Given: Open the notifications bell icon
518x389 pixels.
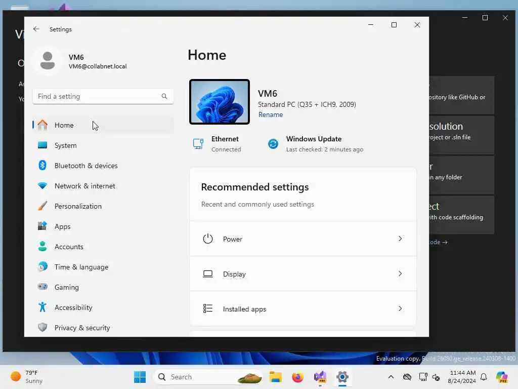Looking at the screenshot, I should point(484,377).
